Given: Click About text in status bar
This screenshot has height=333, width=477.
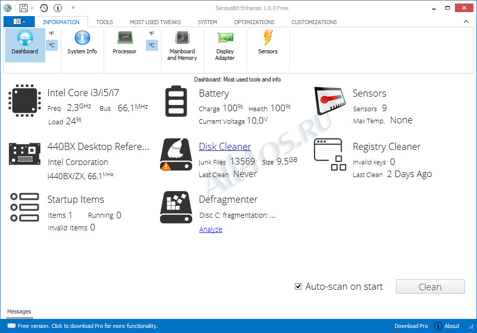Looking at the screenshot, I should click(x=452, y=326).
